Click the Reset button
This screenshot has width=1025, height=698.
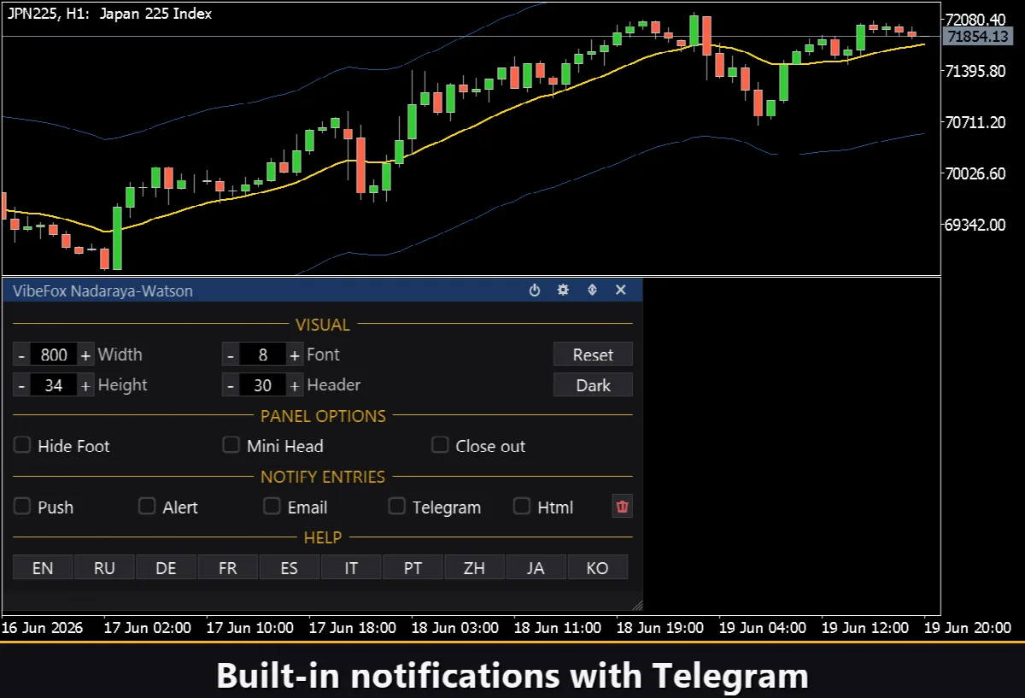593,355
